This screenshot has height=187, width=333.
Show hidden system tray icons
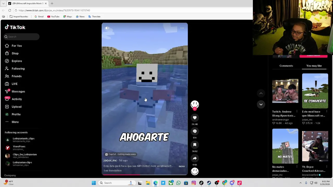coord(300,183)
